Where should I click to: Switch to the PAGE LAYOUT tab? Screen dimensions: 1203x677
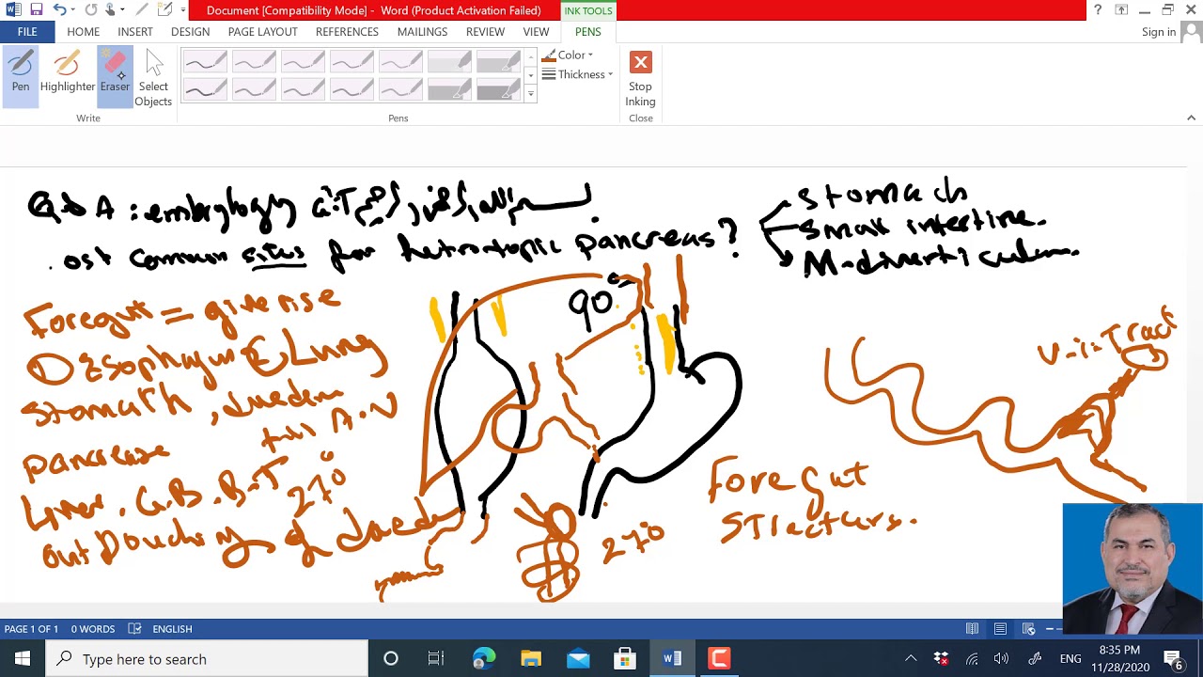[x=262, y=32]
